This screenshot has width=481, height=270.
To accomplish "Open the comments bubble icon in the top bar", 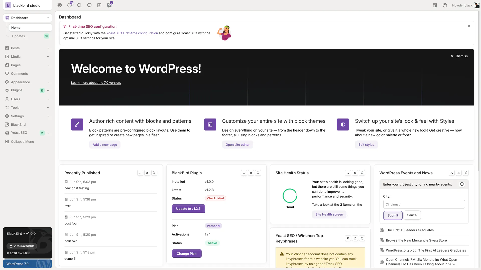I will 89,5.
